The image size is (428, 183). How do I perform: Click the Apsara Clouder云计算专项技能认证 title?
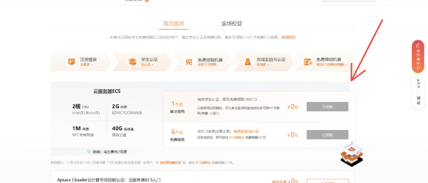(x=109, y=180)
